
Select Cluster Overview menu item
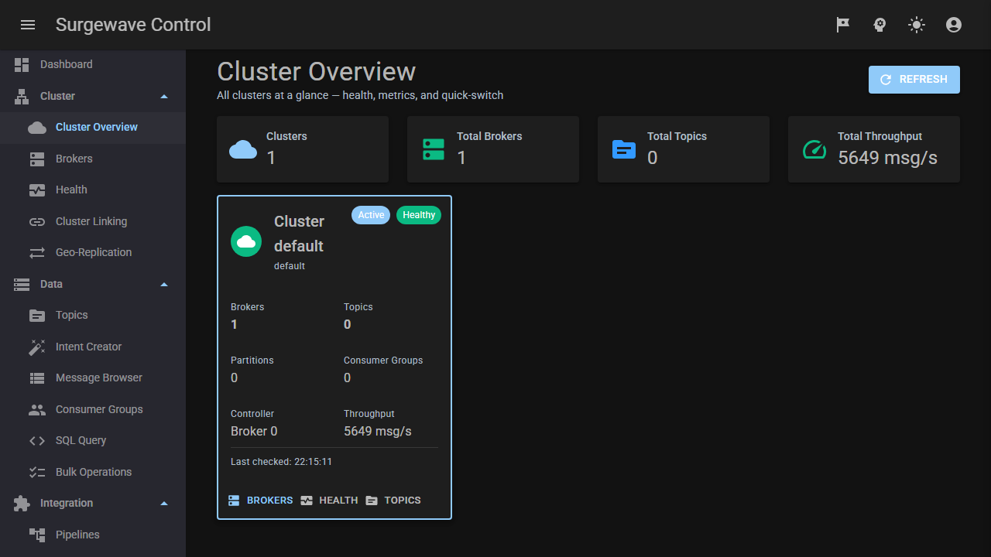pyautogui.click(x=93, y=128)
